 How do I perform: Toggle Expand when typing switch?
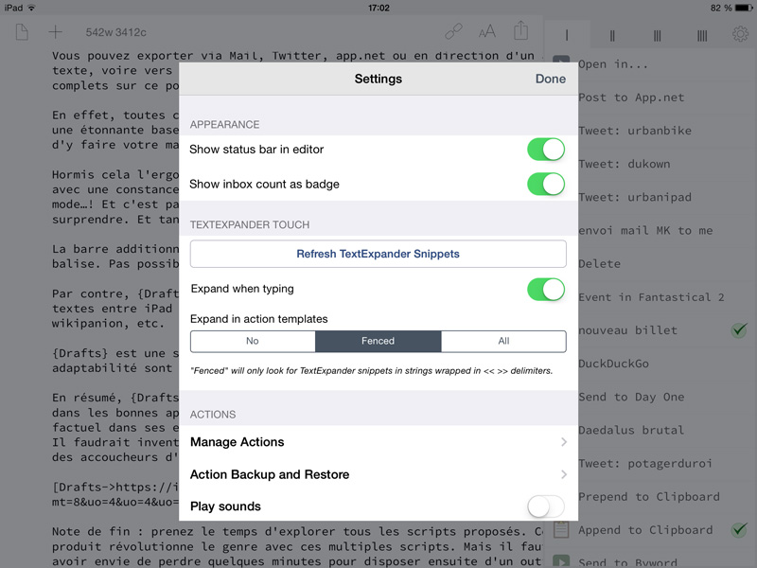(546, 289)
